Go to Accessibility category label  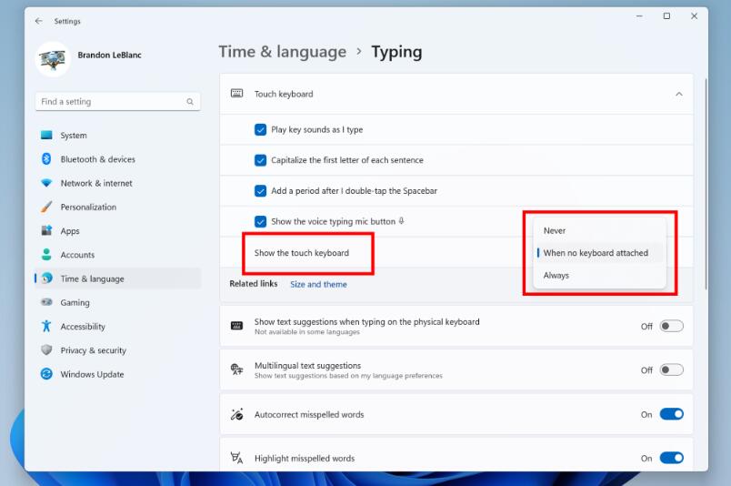[83, 327]
